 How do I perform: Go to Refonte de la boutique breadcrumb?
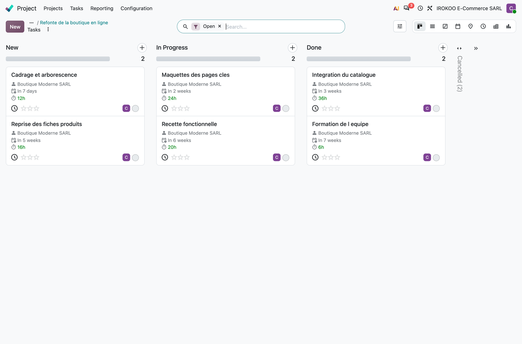click(74, 23)
